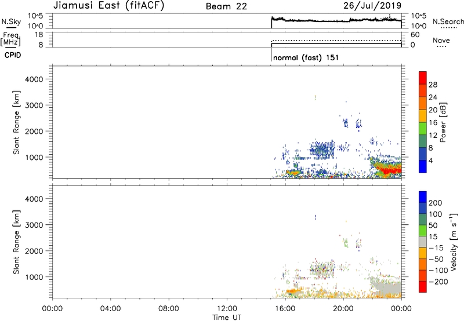Image resolution: width=464 pixels, height=321 pixels.
Task: Click the '18' frequency axis tick
Action: tap(39, 35)
